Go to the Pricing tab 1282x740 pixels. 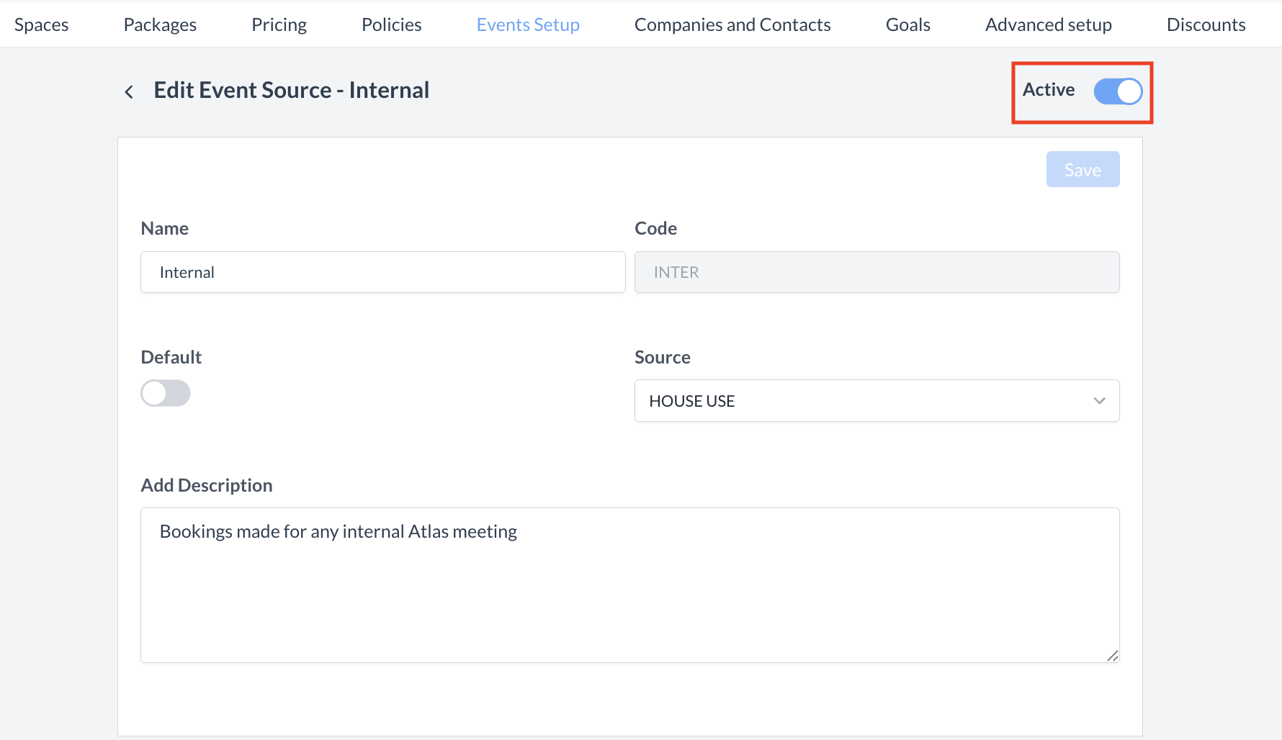(279, 24)
